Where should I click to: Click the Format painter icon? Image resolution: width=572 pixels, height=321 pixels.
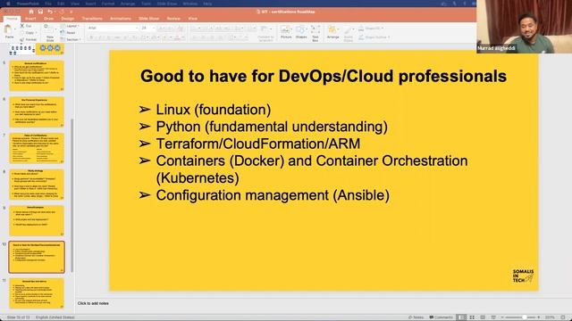pos(22,39)
